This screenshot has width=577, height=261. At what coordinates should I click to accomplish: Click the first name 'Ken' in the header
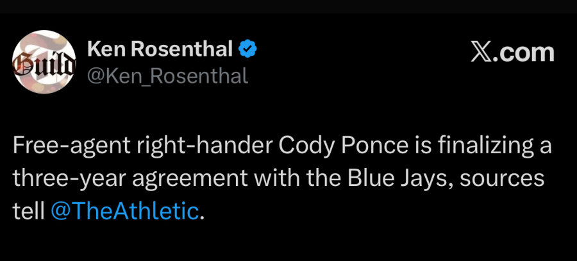click(105, 49)
